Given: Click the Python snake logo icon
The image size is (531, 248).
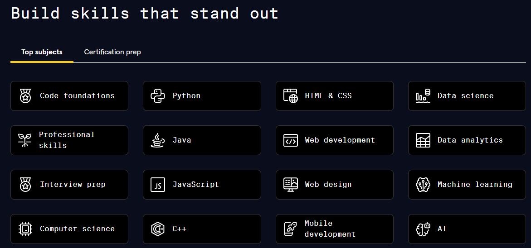Looking at the screenshot, I should pyautogui.click(x=158, y=96).
